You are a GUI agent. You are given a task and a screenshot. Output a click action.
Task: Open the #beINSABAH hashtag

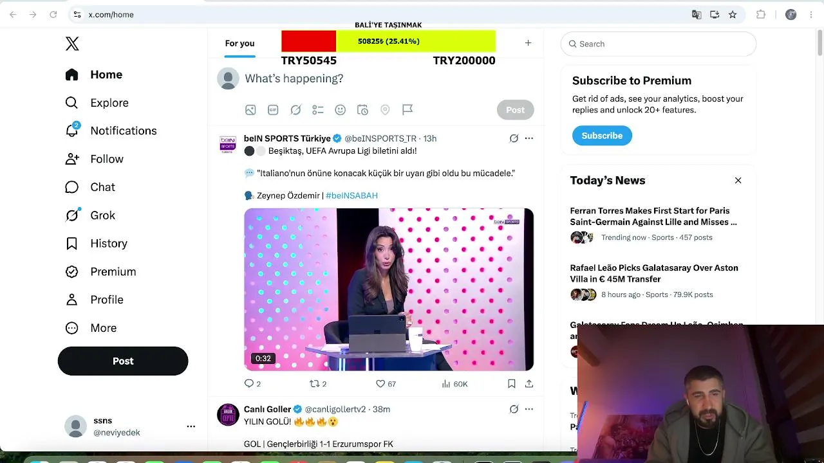(351, 195)
